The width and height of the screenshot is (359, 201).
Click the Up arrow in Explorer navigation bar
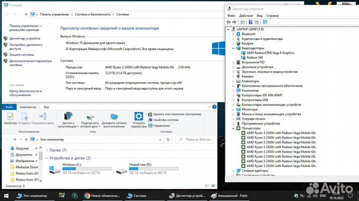coord(26,139)
